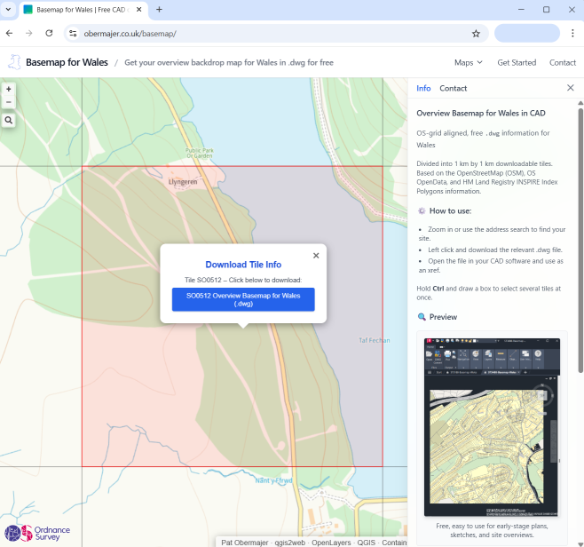
Task: Click the map zoom out minus button
Action: pos(9,101)
